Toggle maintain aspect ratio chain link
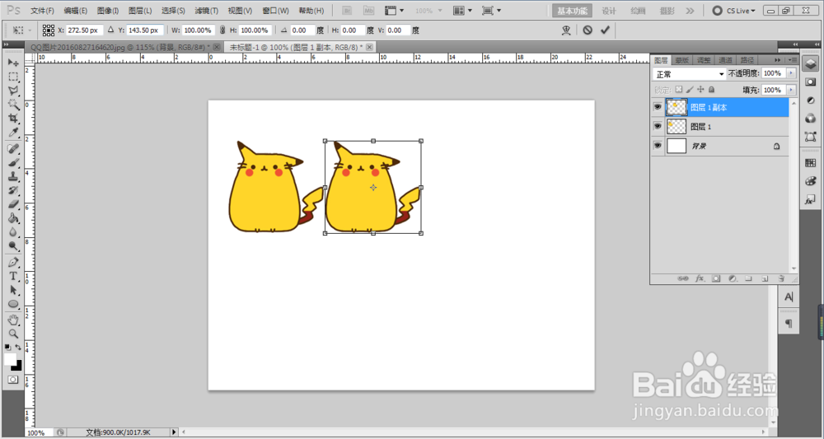This screenshot has width=824, height=439. coord(222,30)
